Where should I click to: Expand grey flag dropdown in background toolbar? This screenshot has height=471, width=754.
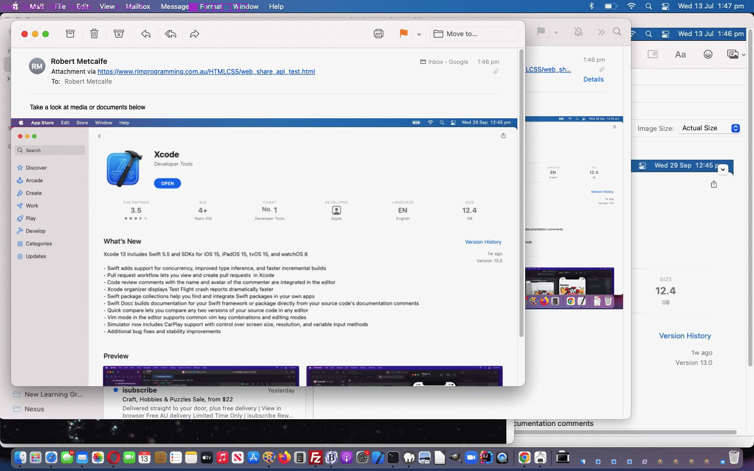[x=556, y=32]
